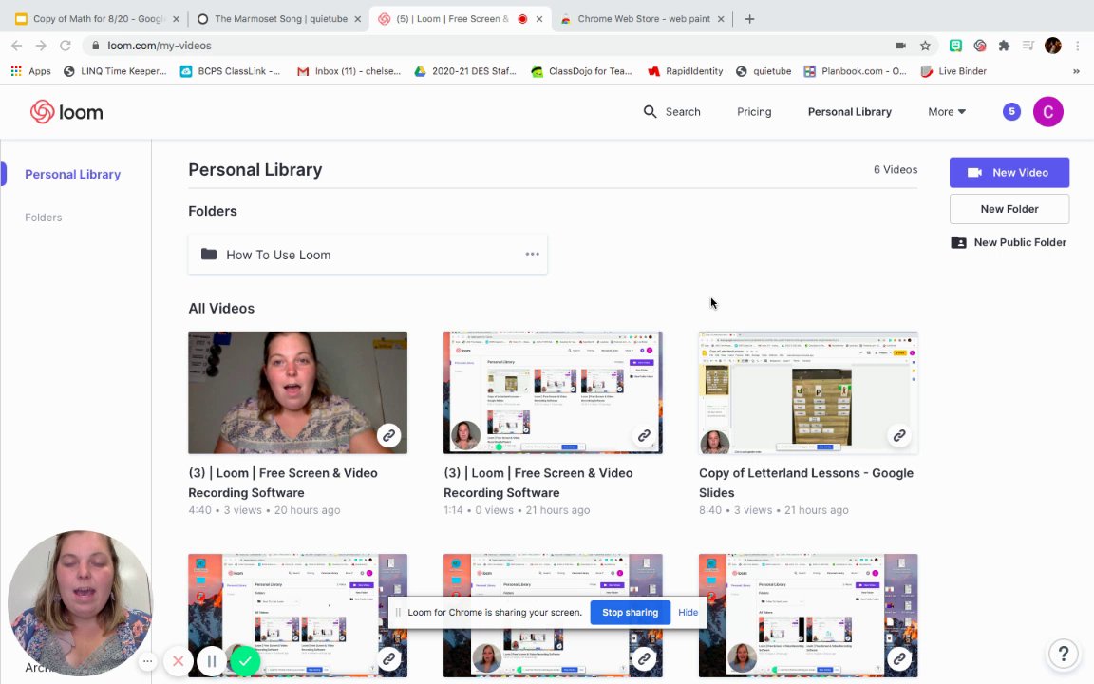
Task: Select Folders in sidebar
Action: (44, 218)
